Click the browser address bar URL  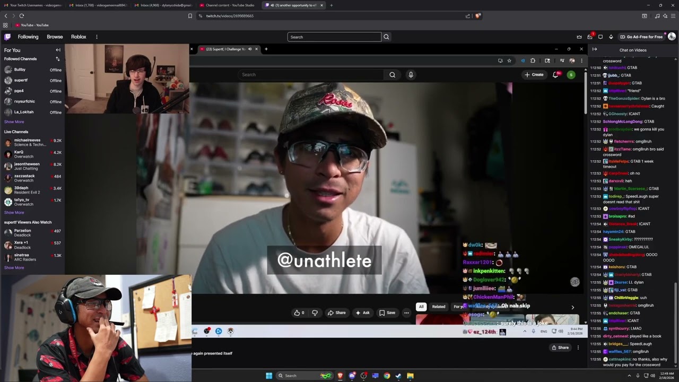coord(230,16)
